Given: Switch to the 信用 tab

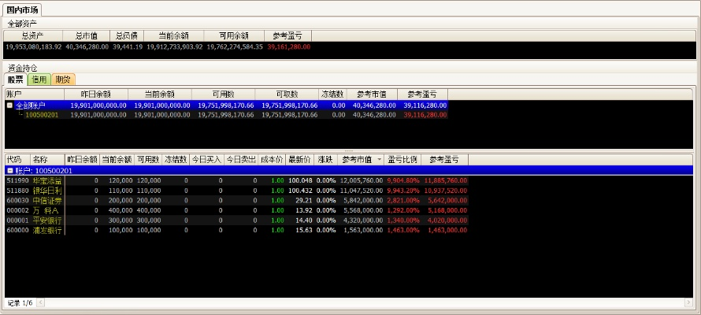Looking at the screenshot, I should pos(39,80).
